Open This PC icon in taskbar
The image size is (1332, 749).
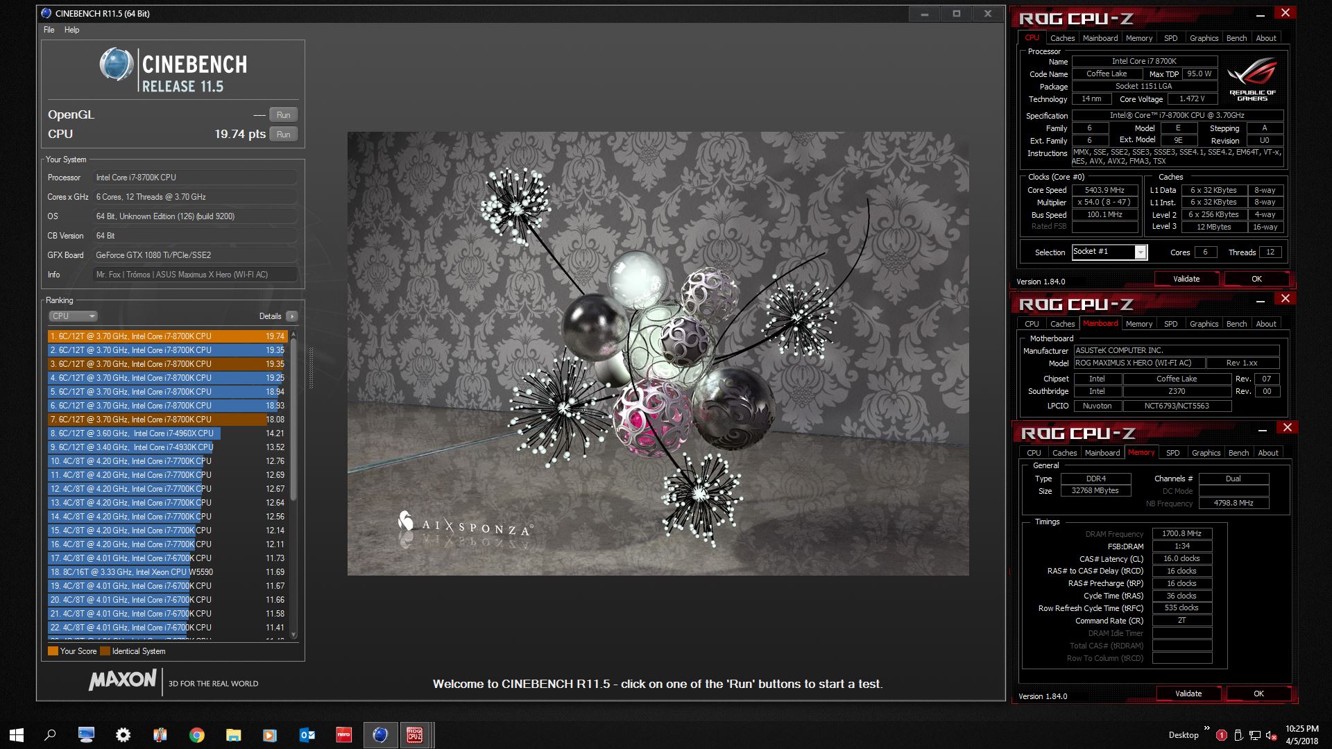[87, 734]
